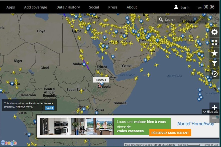The width and height of the screenshot is (221, 147).
Task: Dismiss cookie notice with Got it
Action: point(50,108)
